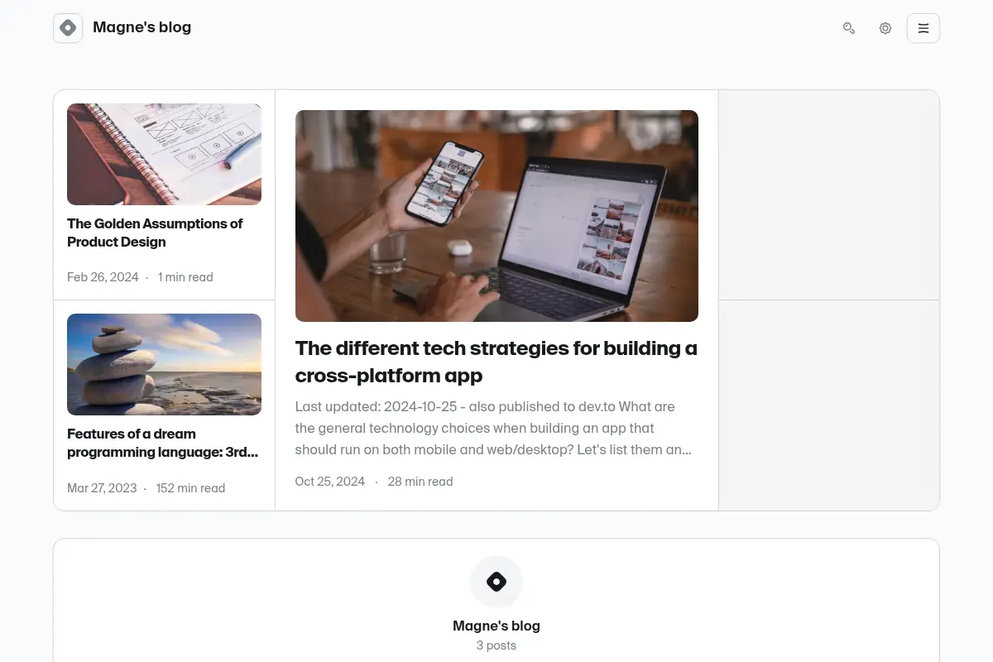
Task: Click the blog logo icon beside the title
Action: [68, 28]
